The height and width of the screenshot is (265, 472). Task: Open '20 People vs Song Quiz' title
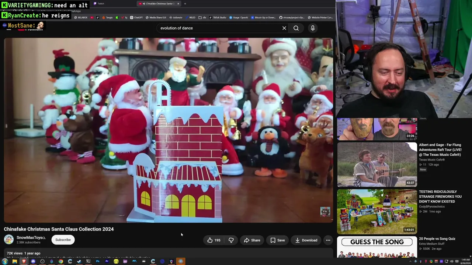pos(437,239)
